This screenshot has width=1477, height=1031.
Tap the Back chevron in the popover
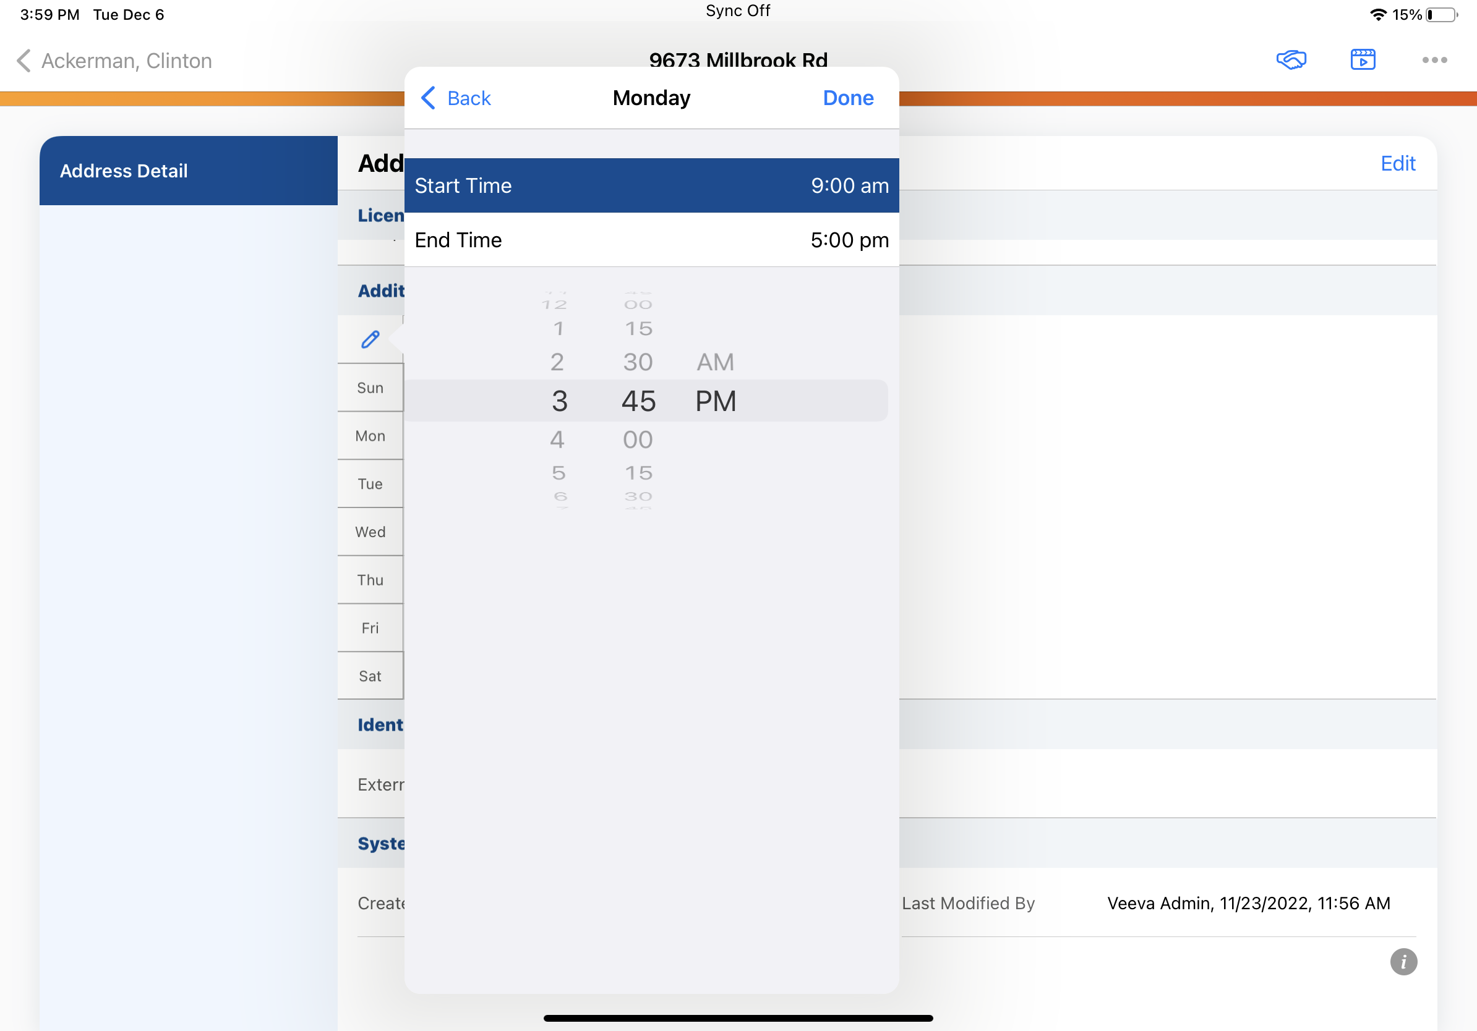coord(455,98)
